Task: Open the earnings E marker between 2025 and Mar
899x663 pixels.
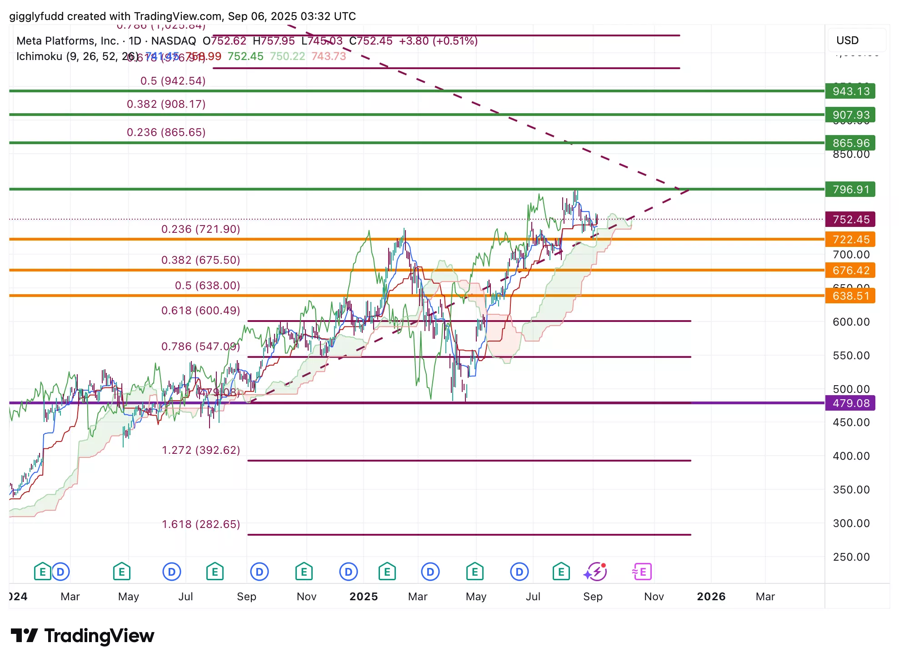Action: click(387, 572)
